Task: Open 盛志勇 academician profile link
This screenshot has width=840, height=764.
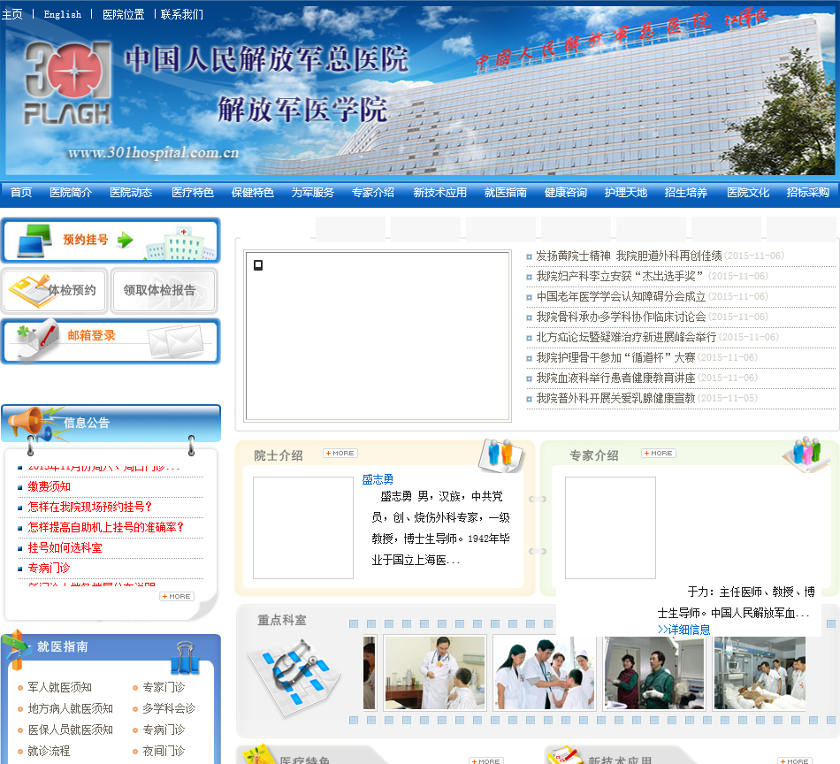Action: coord(378,479)
